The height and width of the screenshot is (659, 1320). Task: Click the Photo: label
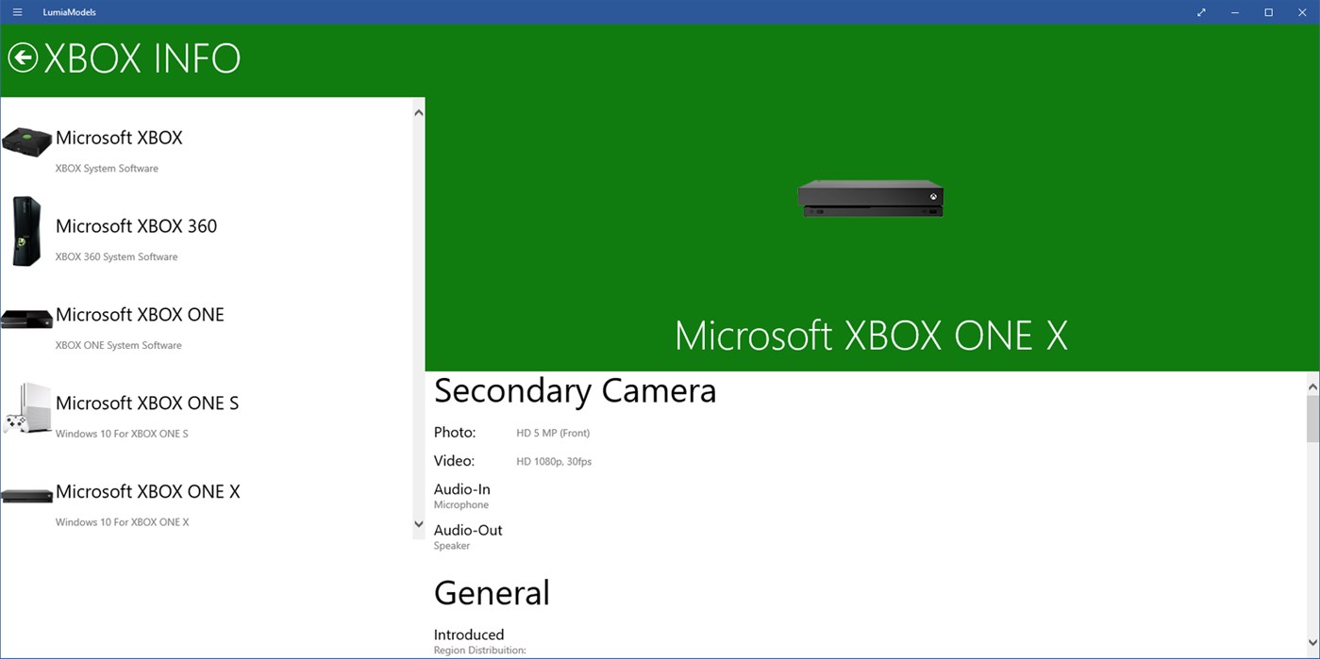(x=455, y=433)
